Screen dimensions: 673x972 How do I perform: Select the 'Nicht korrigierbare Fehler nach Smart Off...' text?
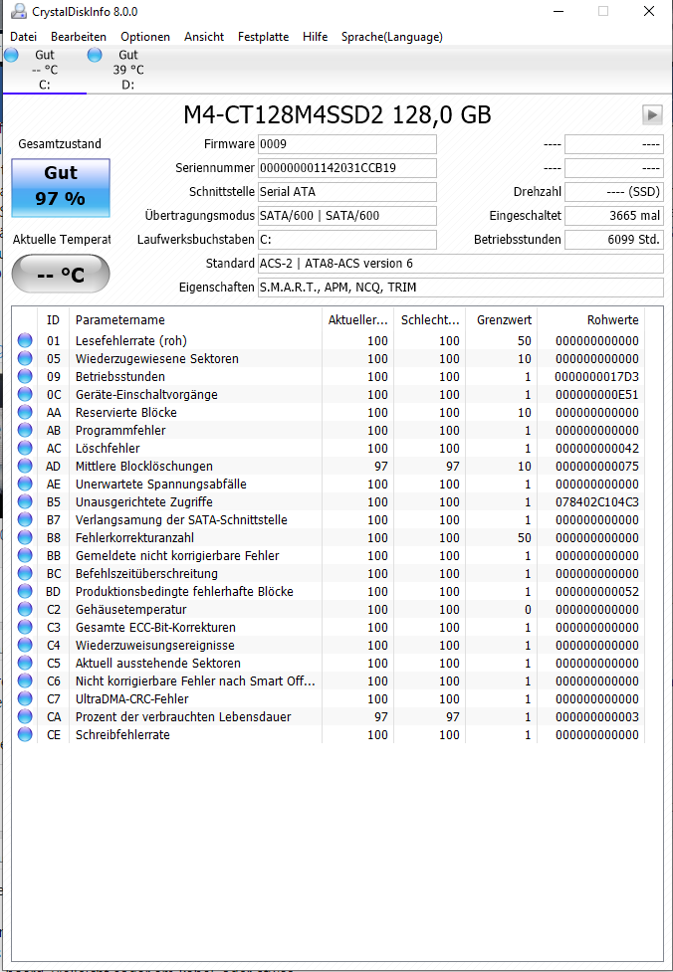tap(195, 680)
